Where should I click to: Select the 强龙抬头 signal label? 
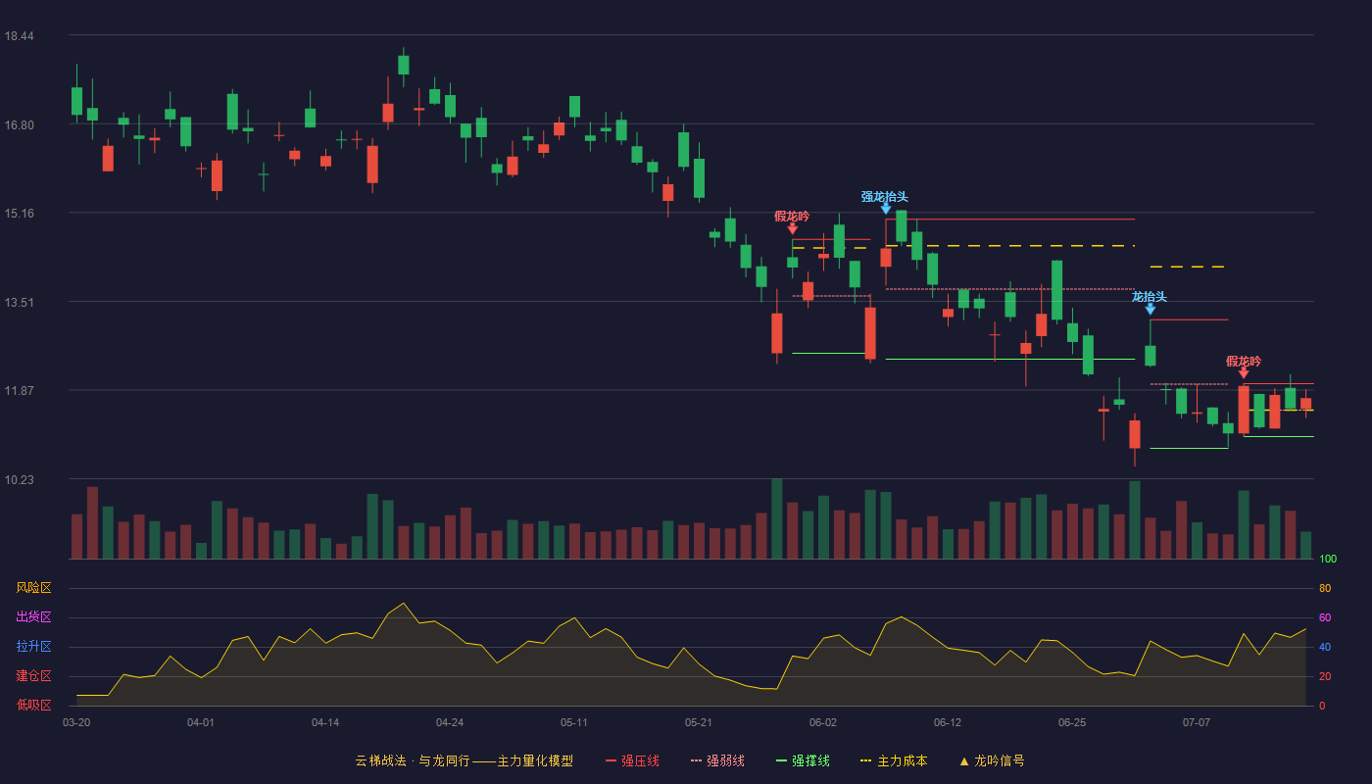(886, 196)
